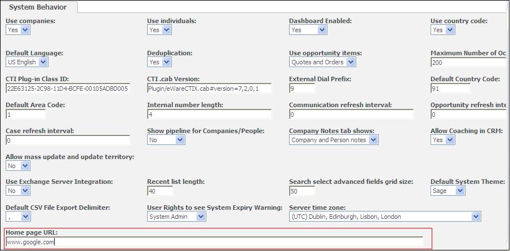Click the Case refresh interval field
The image size is (510, 251).
(68, 140)
